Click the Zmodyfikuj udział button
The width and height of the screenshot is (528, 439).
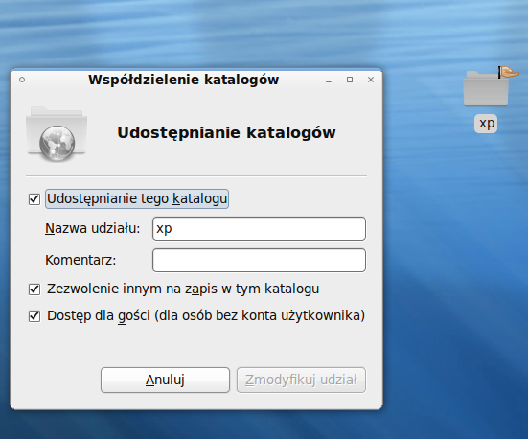(301, 380)
